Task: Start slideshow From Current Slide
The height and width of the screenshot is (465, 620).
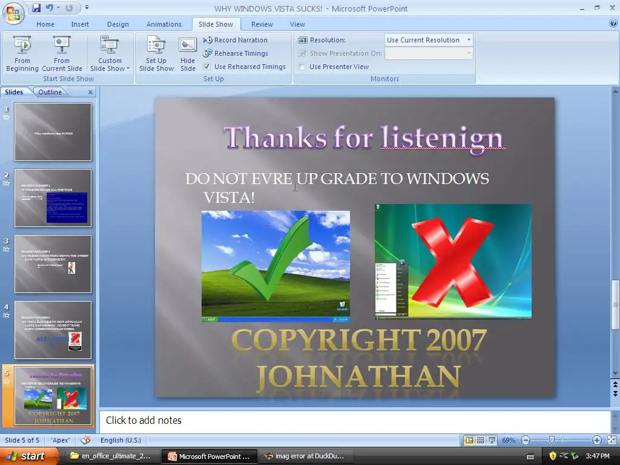Action: [62, 54]
